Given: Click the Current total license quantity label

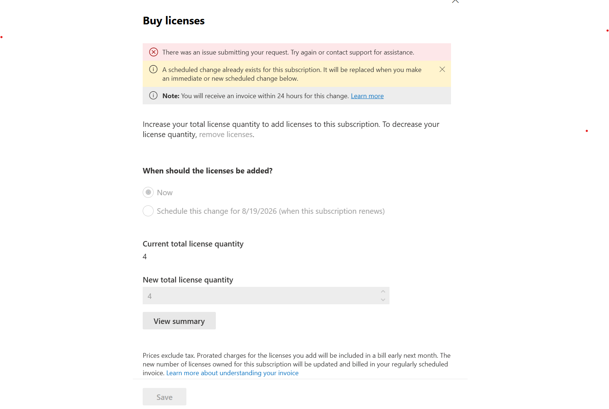Looking at the screenshot, I should coord(193,244).
